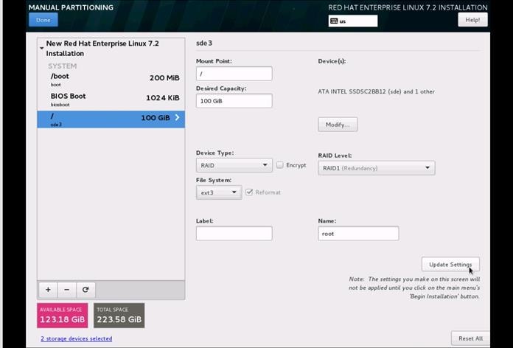Open the Device Type RAID dropdown
The image size is (513, 348).
234,165
